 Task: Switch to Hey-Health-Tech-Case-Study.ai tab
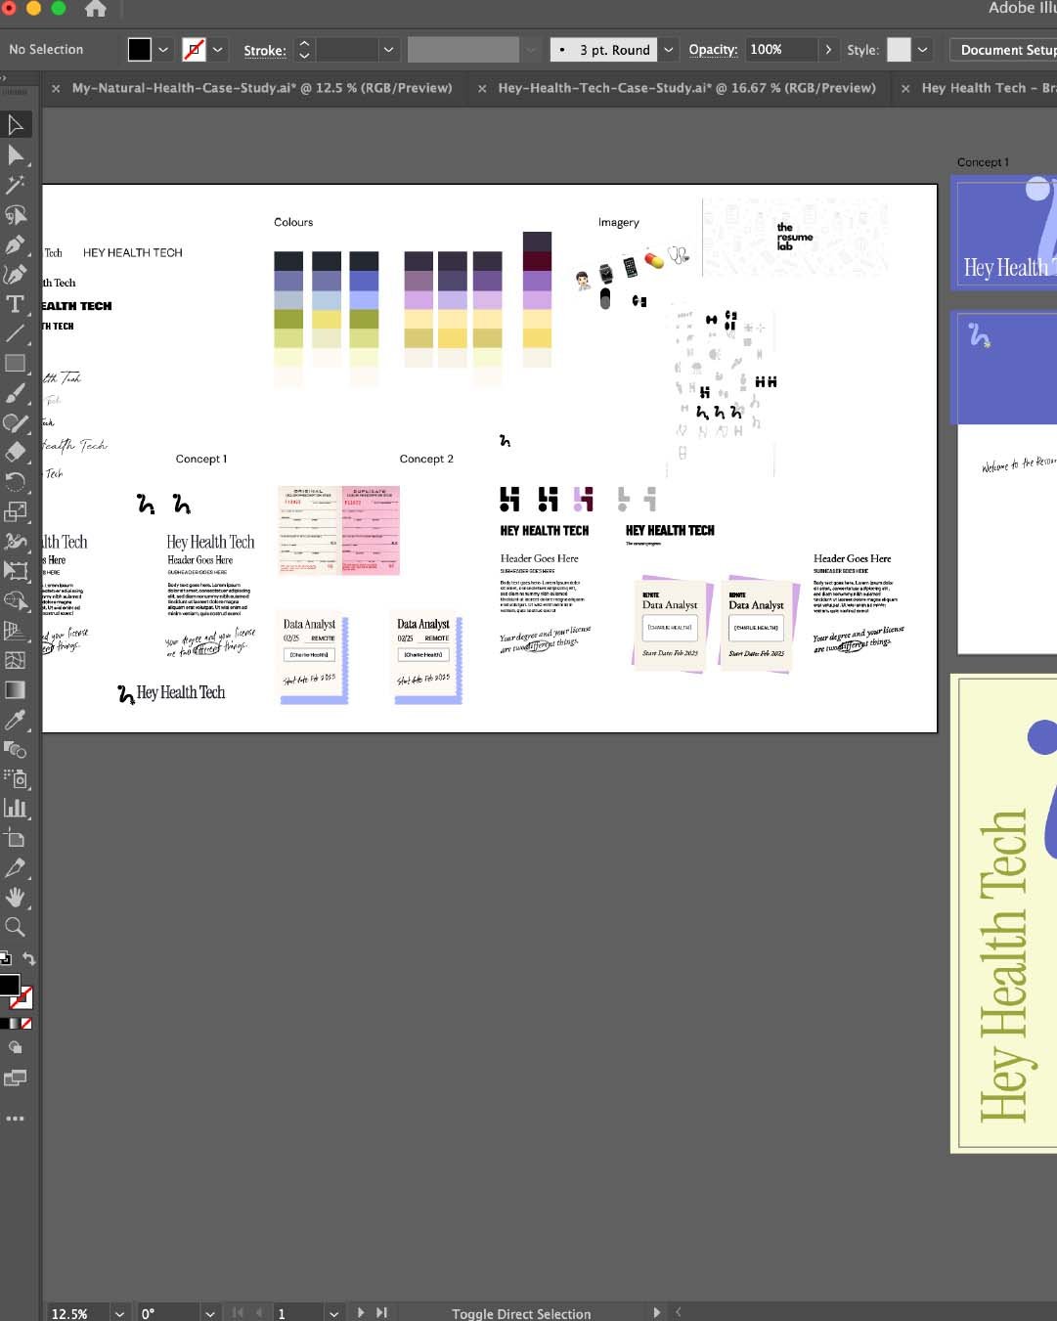click(x=687, y=88)
